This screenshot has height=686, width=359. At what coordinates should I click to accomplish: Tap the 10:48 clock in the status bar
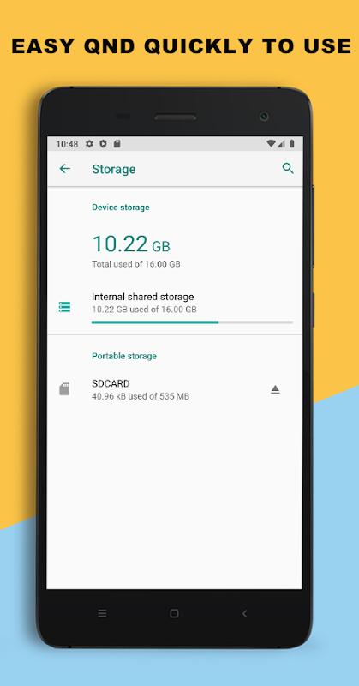[x=67, y=144]
